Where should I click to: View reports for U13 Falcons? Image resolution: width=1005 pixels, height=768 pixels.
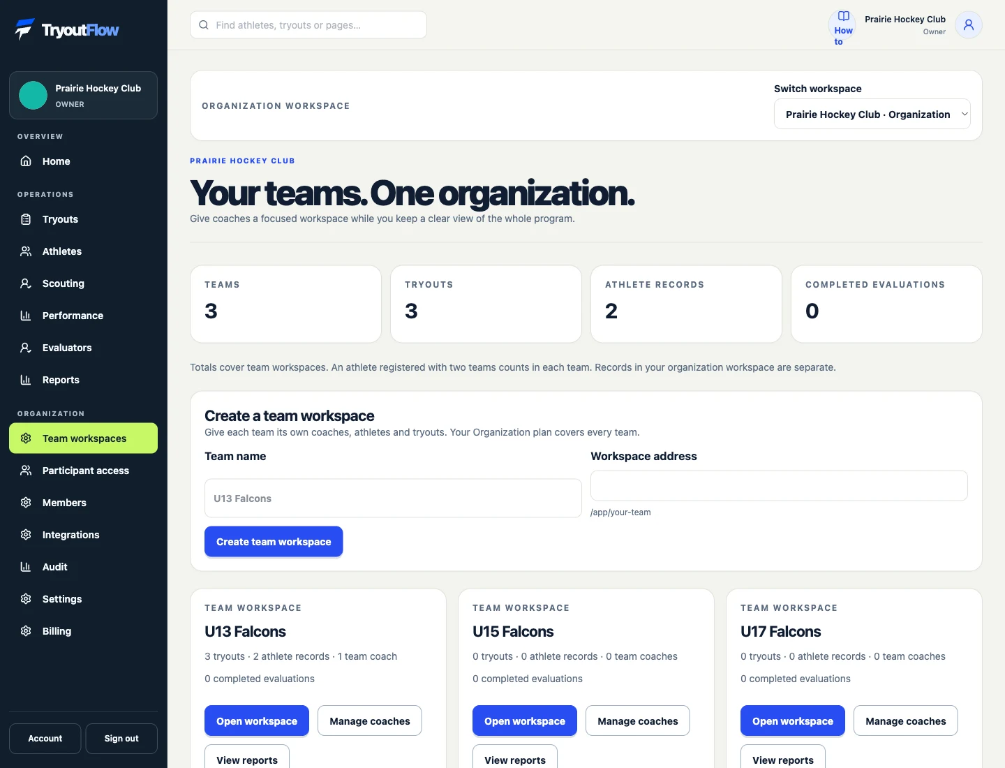point(247,757)
